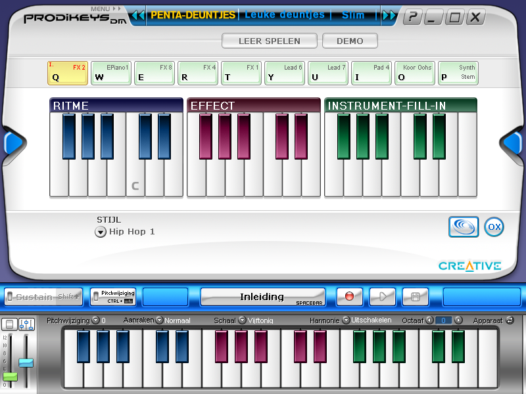This screenshot has width=526, height=394.
Task: Click the Normaal touch value
Action: point(178,320)
